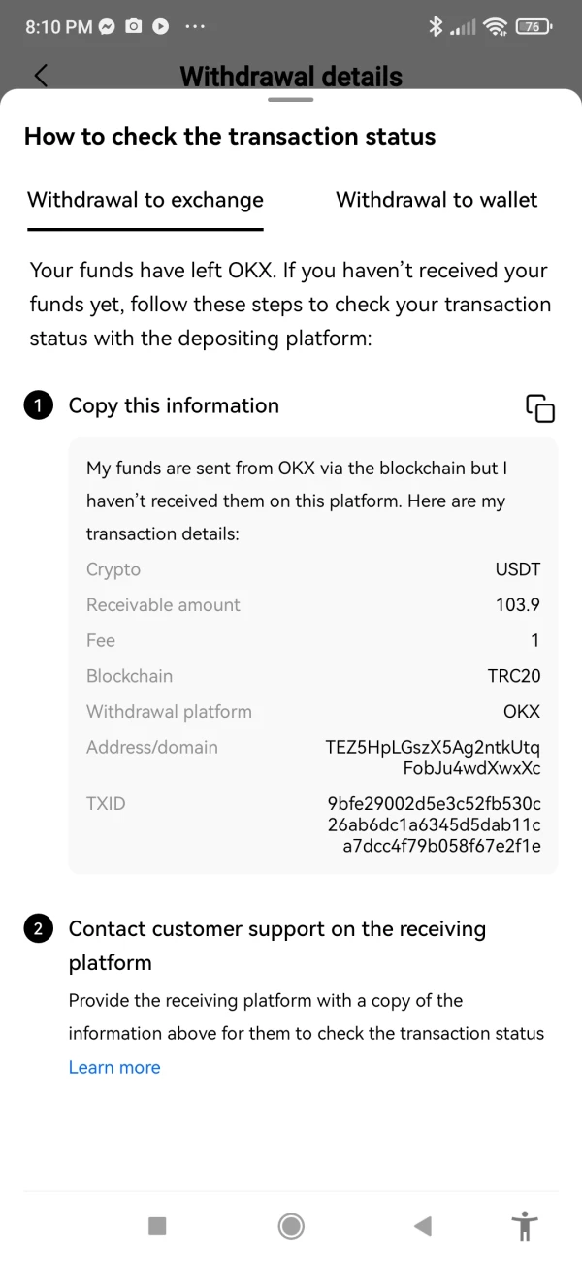Viewport: 582px width, 1261px height.
Task: Go back with the header arrow
Action: click(41, 76)
